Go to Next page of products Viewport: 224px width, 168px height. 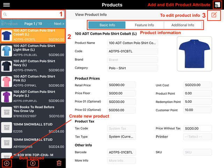(59, 24)
